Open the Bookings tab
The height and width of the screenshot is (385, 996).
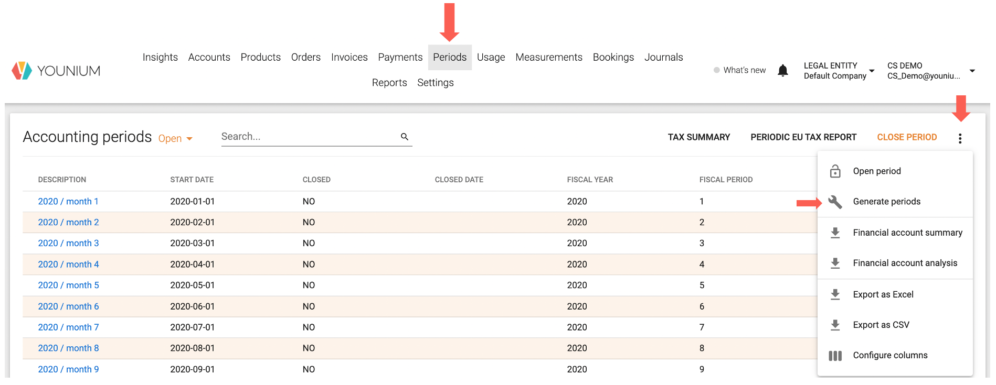pyautogui.click(x=613, y=57)
